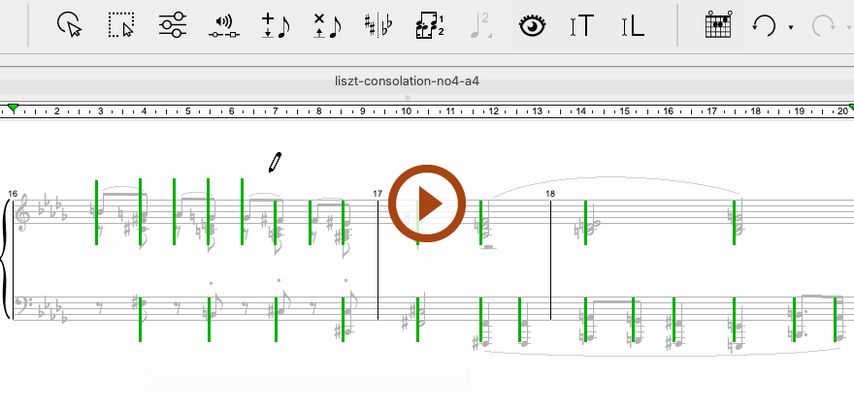Click the ruler at mark 10
This screenshot has width=854, height=407.
pos(407,111)
